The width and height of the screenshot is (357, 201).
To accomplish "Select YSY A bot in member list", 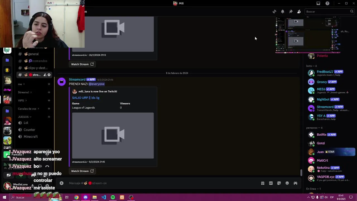I will (x=331, y=117).
